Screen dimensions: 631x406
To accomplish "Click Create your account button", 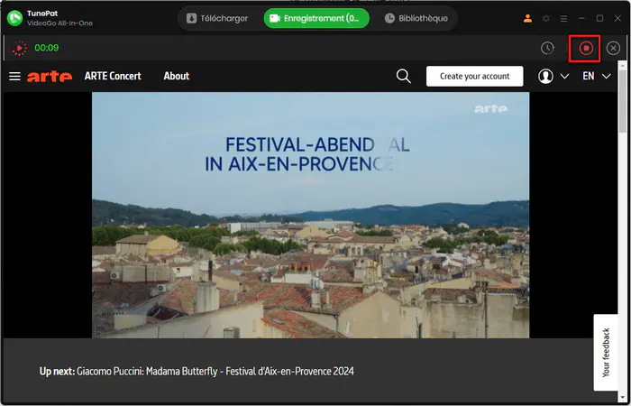I will click(x=475, y=76).
